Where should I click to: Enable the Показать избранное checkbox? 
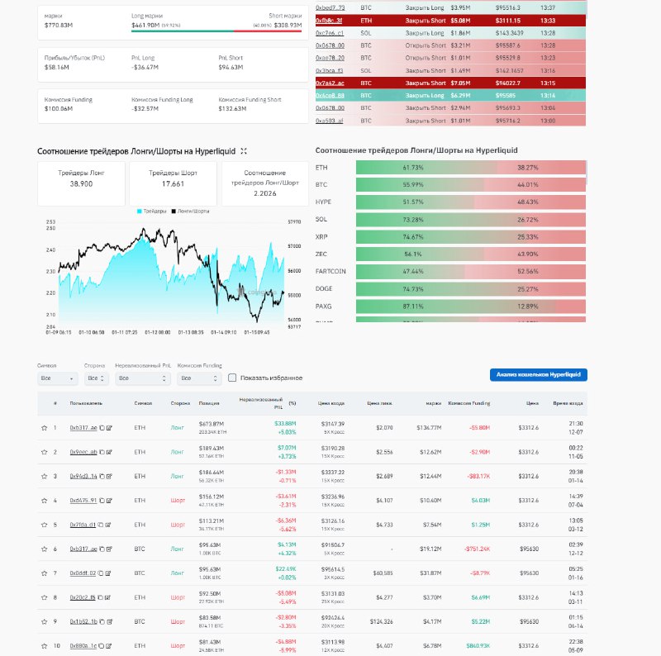[232, 378]
